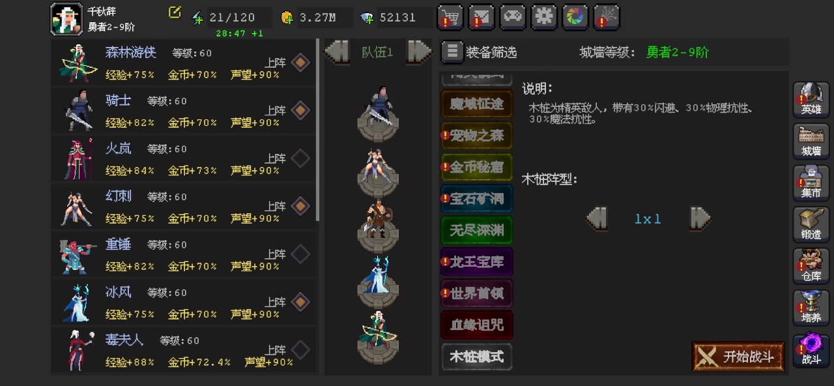This screenshot has height=386, width=834.
Task: Open the gamepad controller icon
Action: (x=513, y=18)
